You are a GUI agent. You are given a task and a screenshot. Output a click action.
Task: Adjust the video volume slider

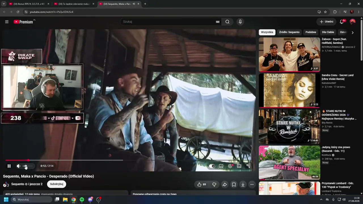point(28,166)
